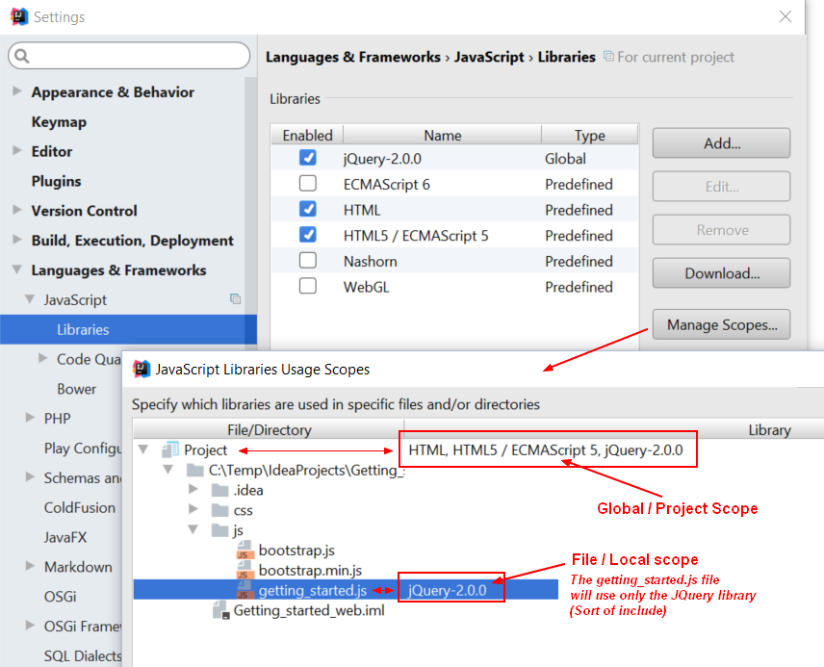
Task: Click the bootstrap.min.js file icon
Action: coord(244,571)
